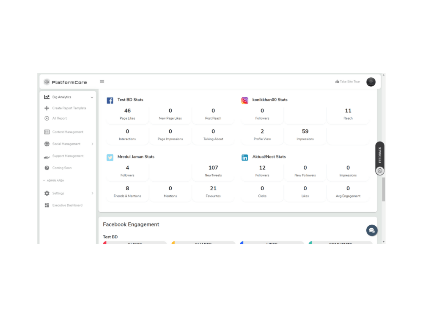The height and width of the screenshot is (317, 423).
Task: Open the user profile avatar
Action: [x=371, y=82]
